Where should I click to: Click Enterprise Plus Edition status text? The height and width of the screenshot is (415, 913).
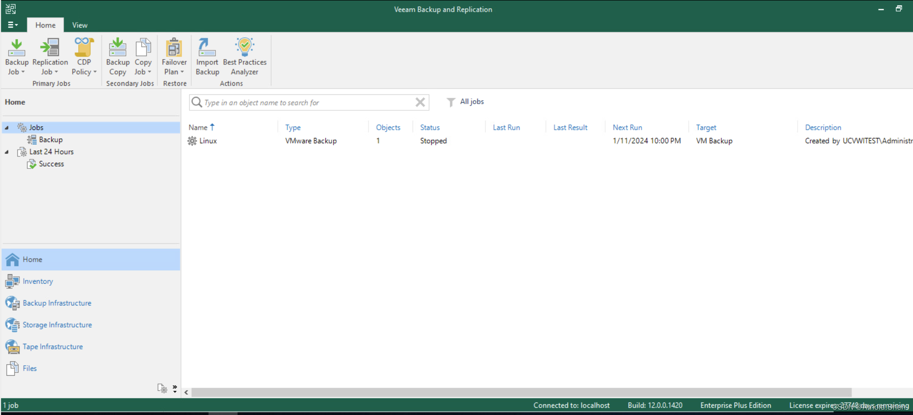(735, 405)
